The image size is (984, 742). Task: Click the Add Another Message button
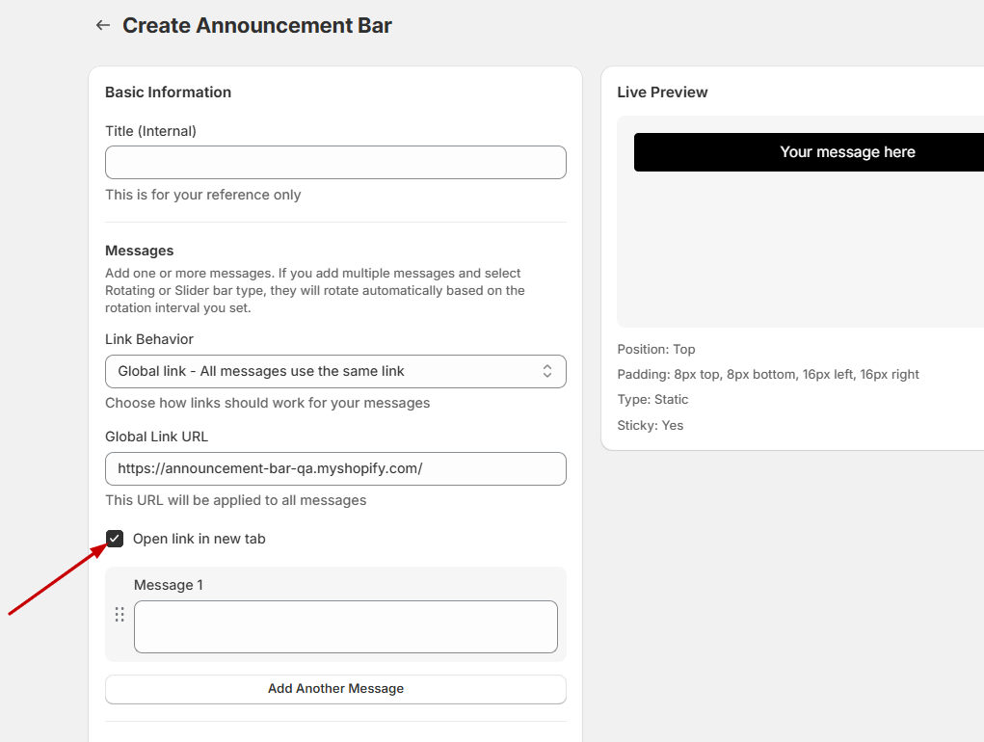[335, 689]
